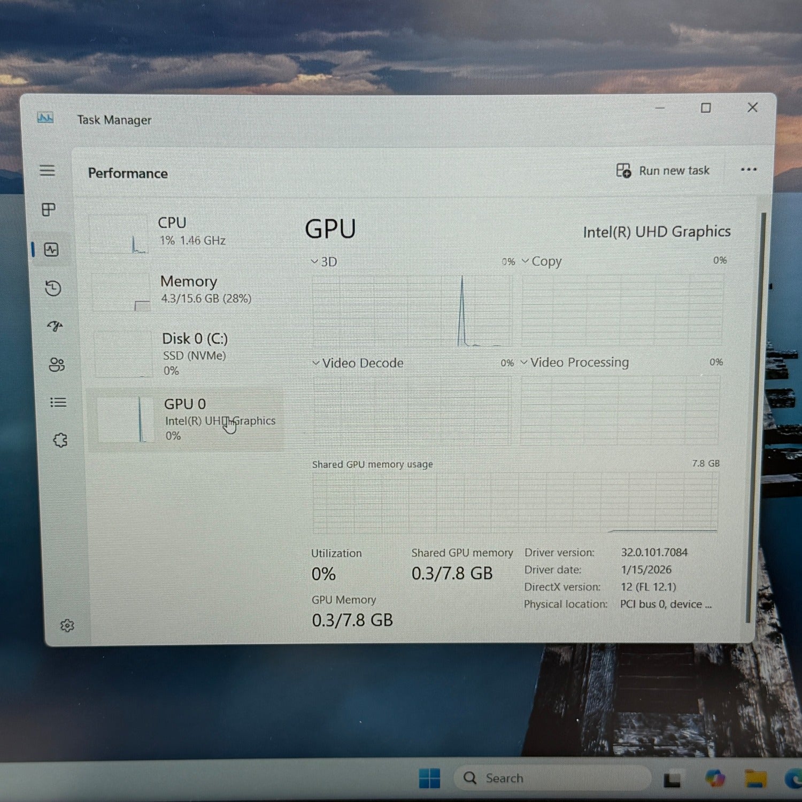Viewport: 802px width, 802px height.
Task: Click the Shared GPU memory 0.3/7.8 GB value
Action: pyautogui.click(x=452, y=573)
